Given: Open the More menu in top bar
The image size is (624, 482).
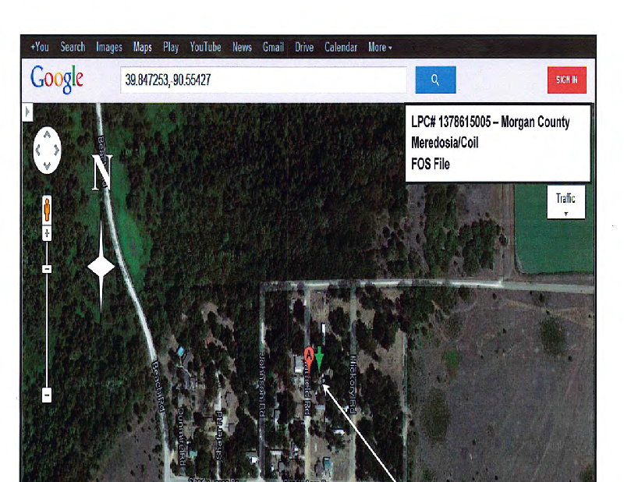Looking at the screenshot, I should [380, 47].
